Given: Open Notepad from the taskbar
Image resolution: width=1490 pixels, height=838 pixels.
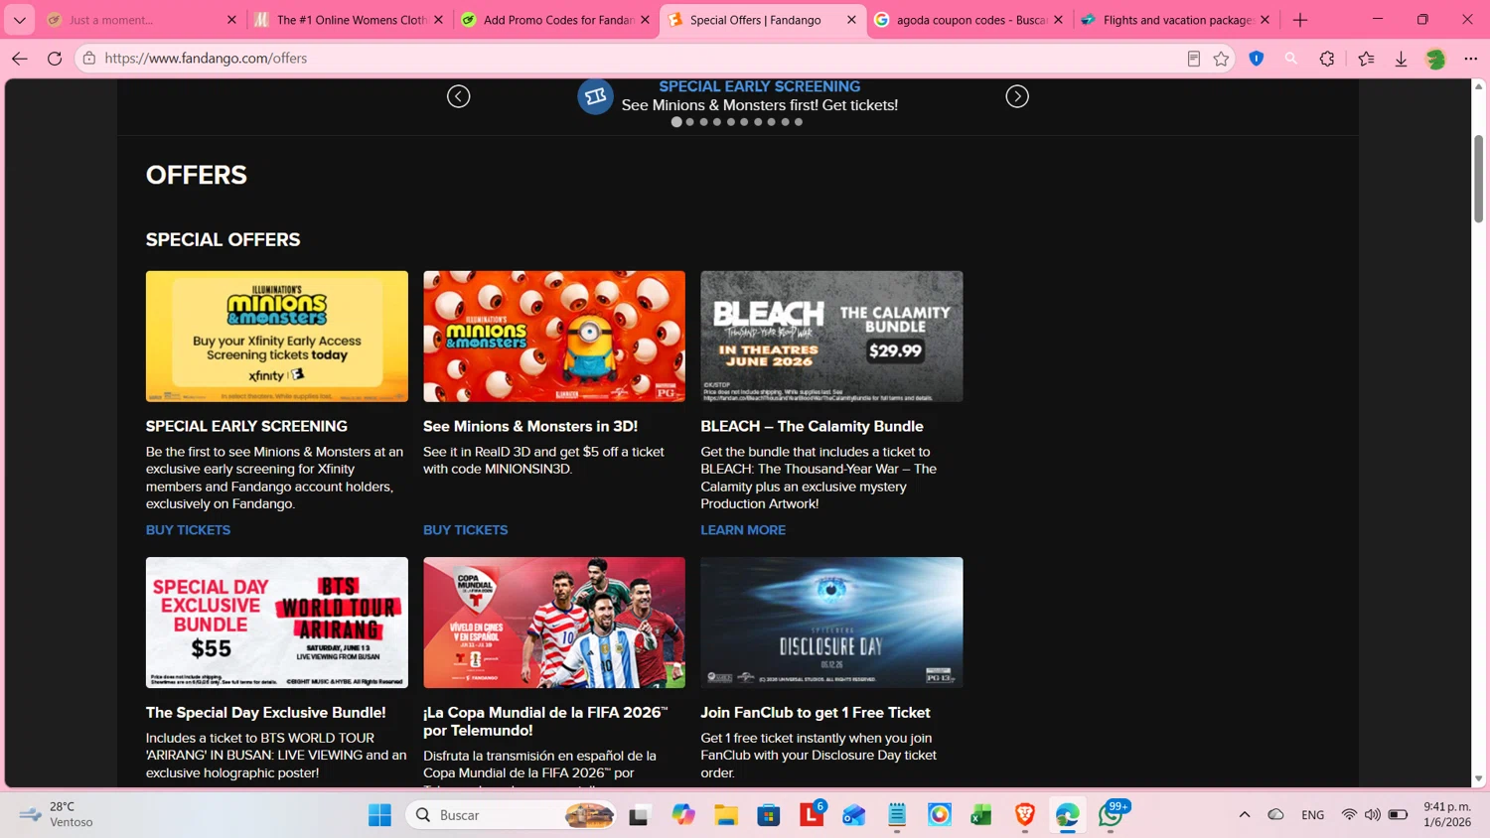Looking at the screenshot, I should [897, 815].
